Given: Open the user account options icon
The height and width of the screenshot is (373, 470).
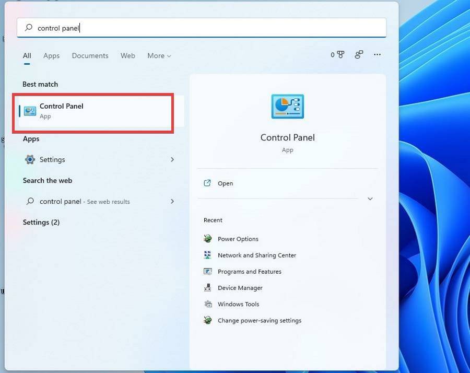Looking at the screenshot, I should (x=359, y=54).
